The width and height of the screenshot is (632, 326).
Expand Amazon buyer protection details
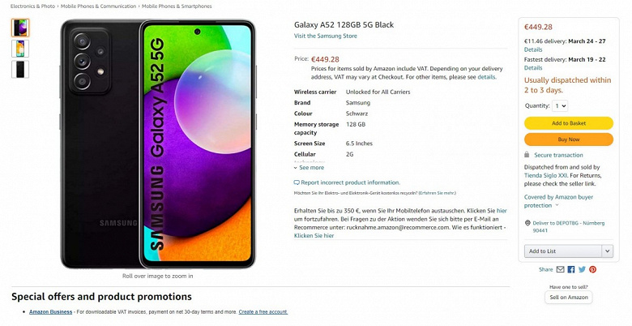558,200
